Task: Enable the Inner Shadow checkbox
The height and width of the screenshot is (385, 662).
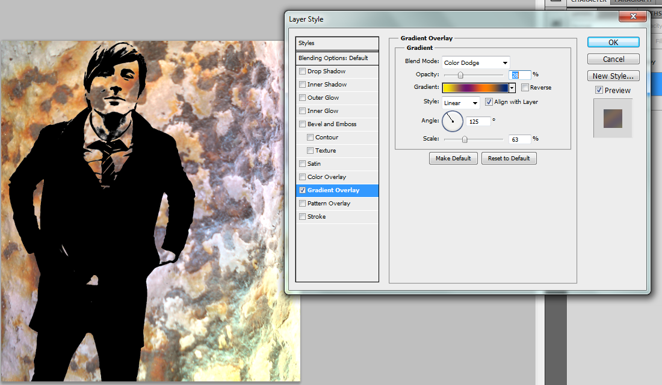Action: (302, 84)
